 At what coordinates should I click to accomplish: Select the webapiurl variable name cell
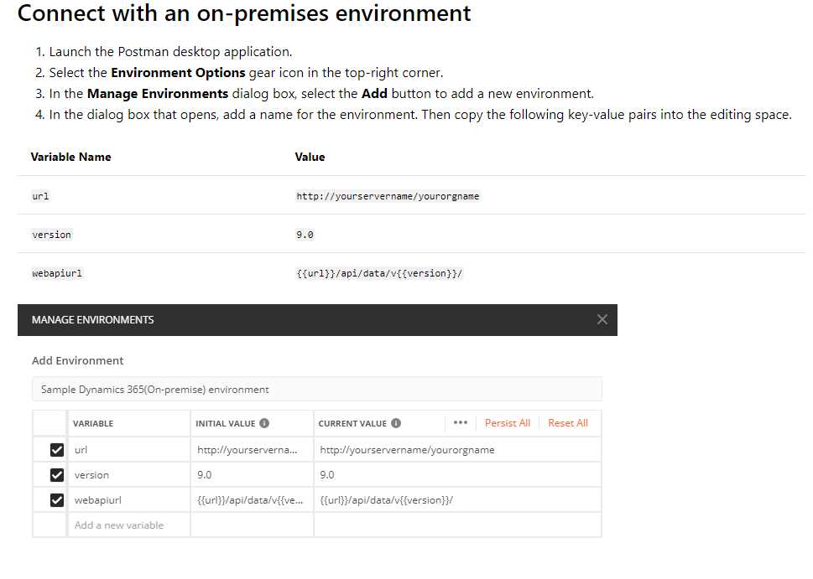[x=128, y=499]
